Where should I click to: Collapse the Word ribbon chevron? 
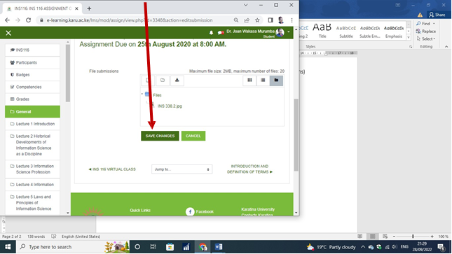(x=446, y=46)
